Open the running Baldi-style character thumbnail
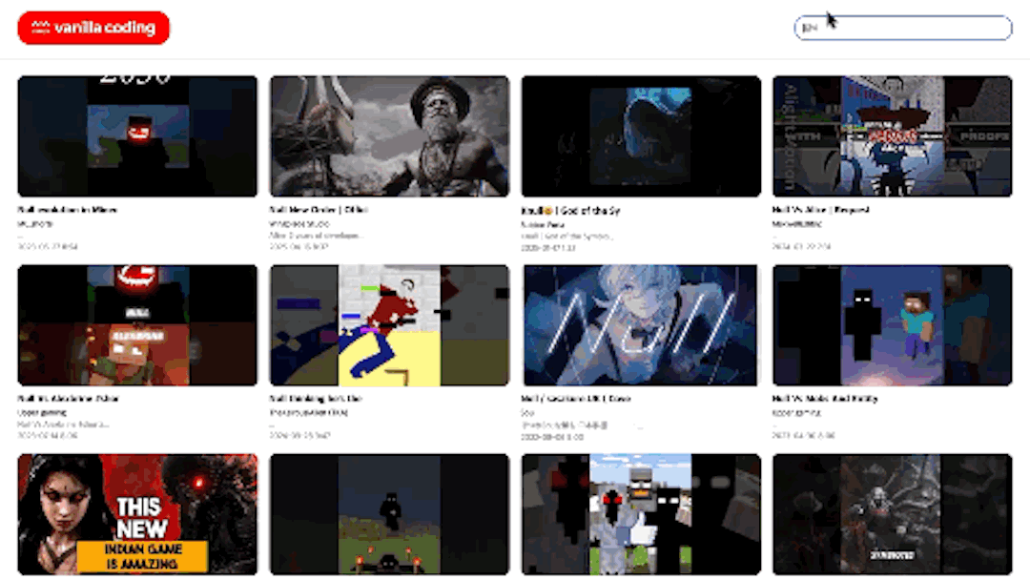The width and height of the screenshot is (1030, 580). (x=389, y=325)
